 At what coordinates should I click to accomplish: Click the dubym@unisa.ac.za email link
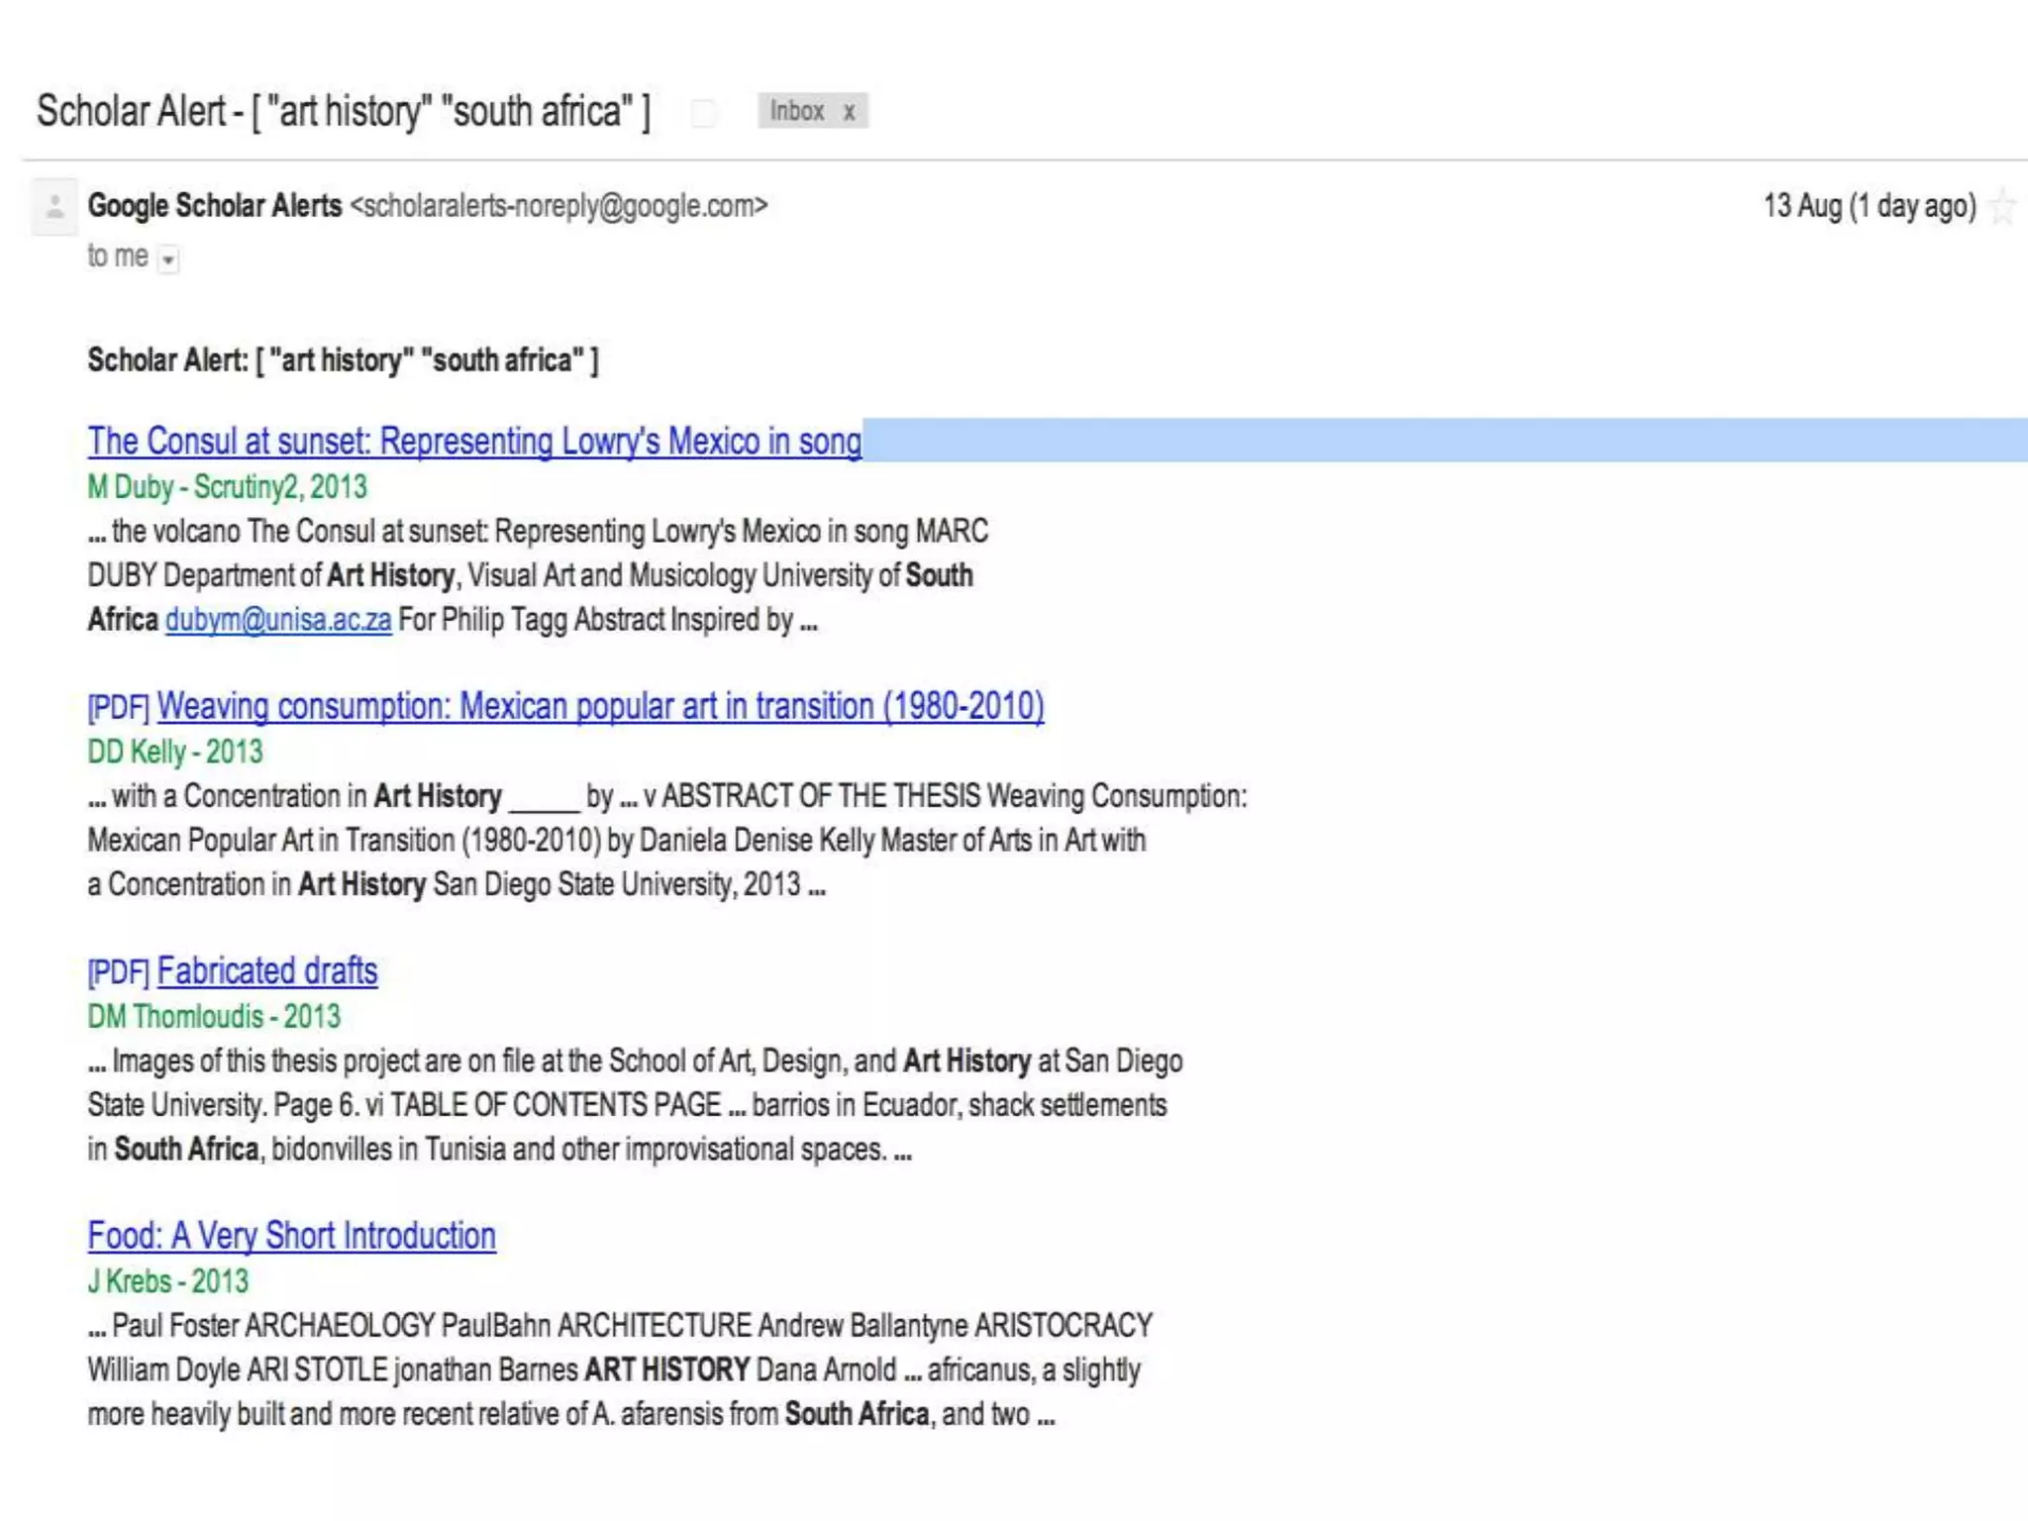tap(277, 620)
